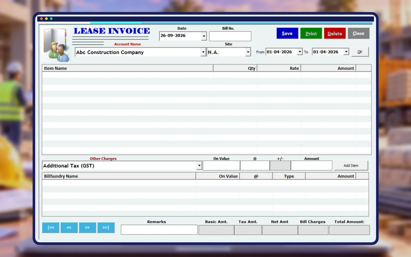Click the OK button beside the date range
Screen dimensions: 411x257
click(360, 52)
